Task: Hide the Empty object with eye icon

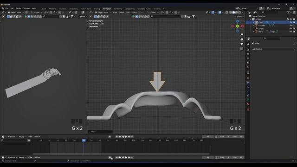Action: pyautogui.click(x=291, y=29)
